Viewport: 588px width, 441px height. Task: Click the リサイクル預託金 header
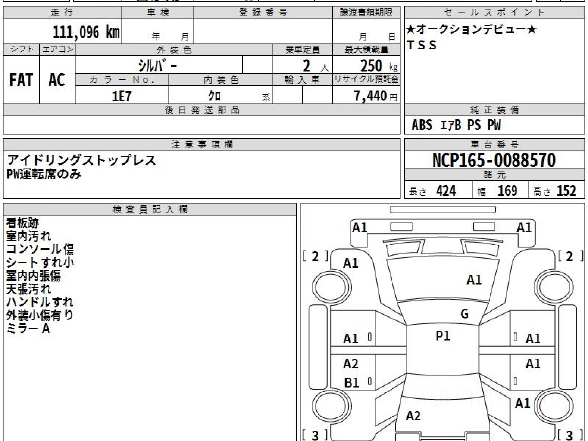(367, 80)
